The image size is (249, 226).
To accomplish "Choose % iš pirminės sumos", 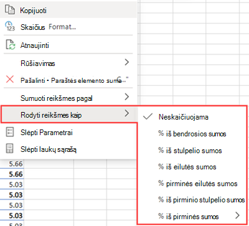I will 192,217.
